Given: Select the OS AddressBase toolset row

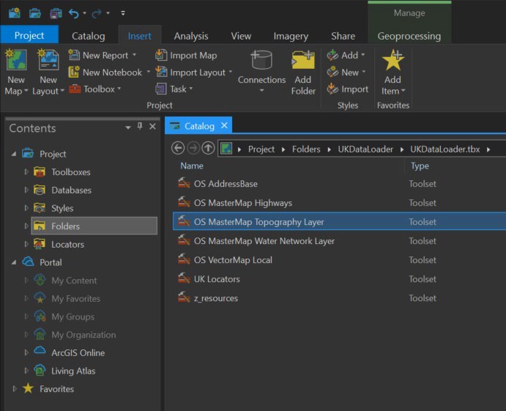Looking at the screenshot, I should tap(339, 184).
